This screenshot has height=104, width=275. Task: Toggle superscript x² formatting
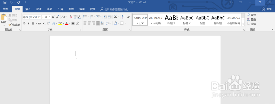[48, 23]
